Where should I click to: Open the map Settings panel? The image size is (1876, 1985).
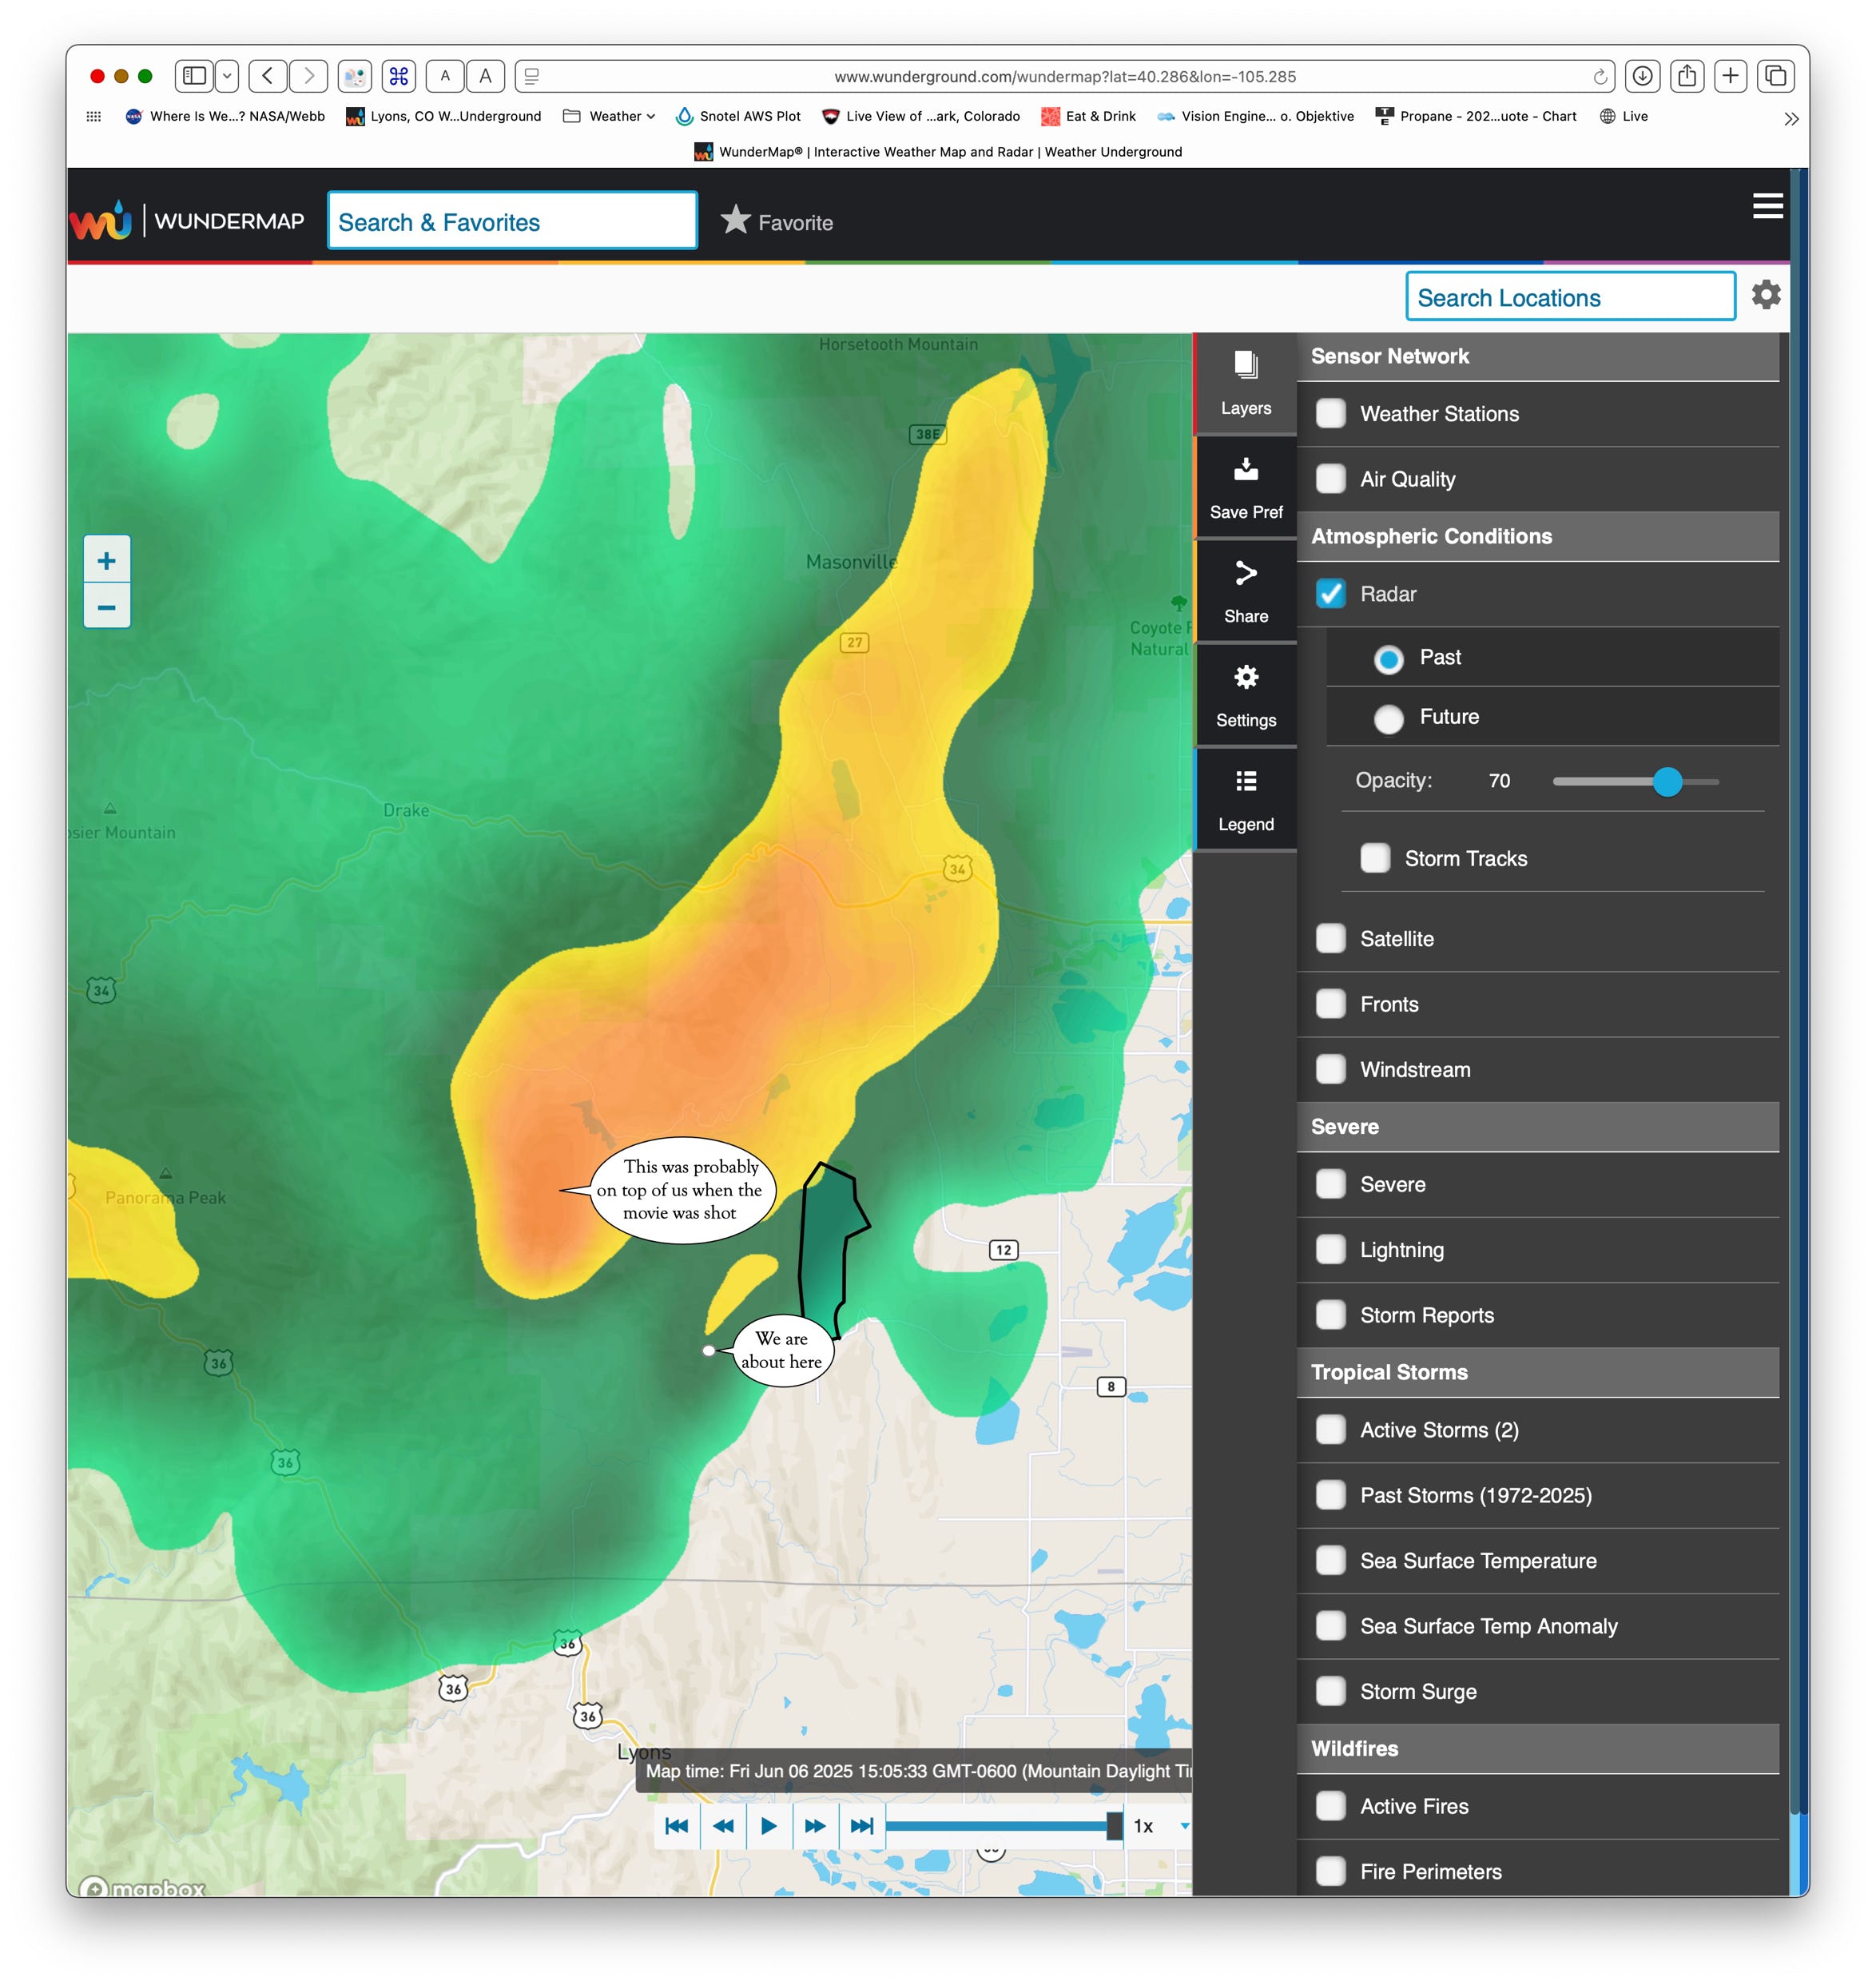[x=1245, y=696]
